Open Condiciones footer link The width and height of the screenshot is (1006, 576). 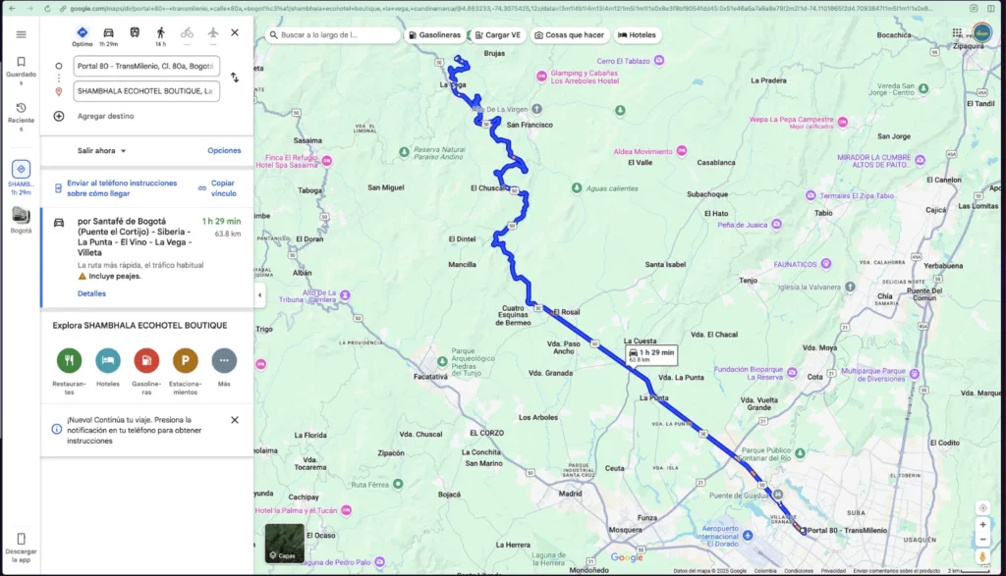coord(799,571)
